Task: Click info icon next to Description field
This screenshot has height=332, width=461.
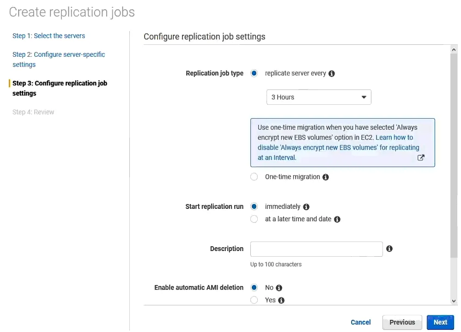Action: point(389,248)
